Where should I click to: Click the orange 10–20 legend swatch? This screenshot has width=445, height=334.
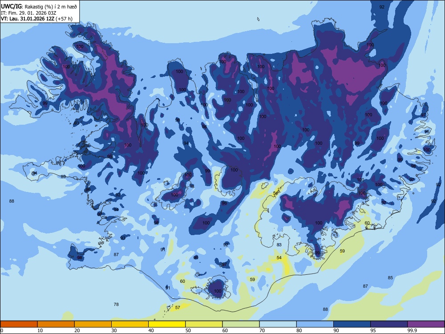pos(56,324)
